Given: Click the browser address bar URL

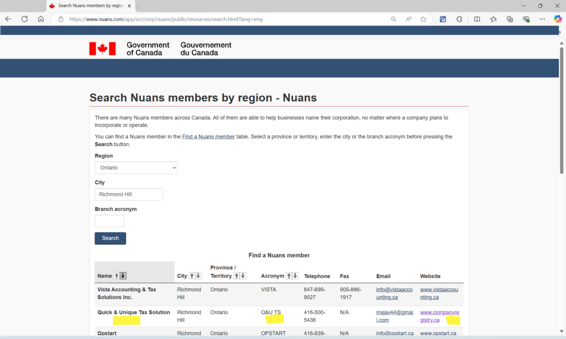Looking at the screenshot, I should [x=166, y=19].
